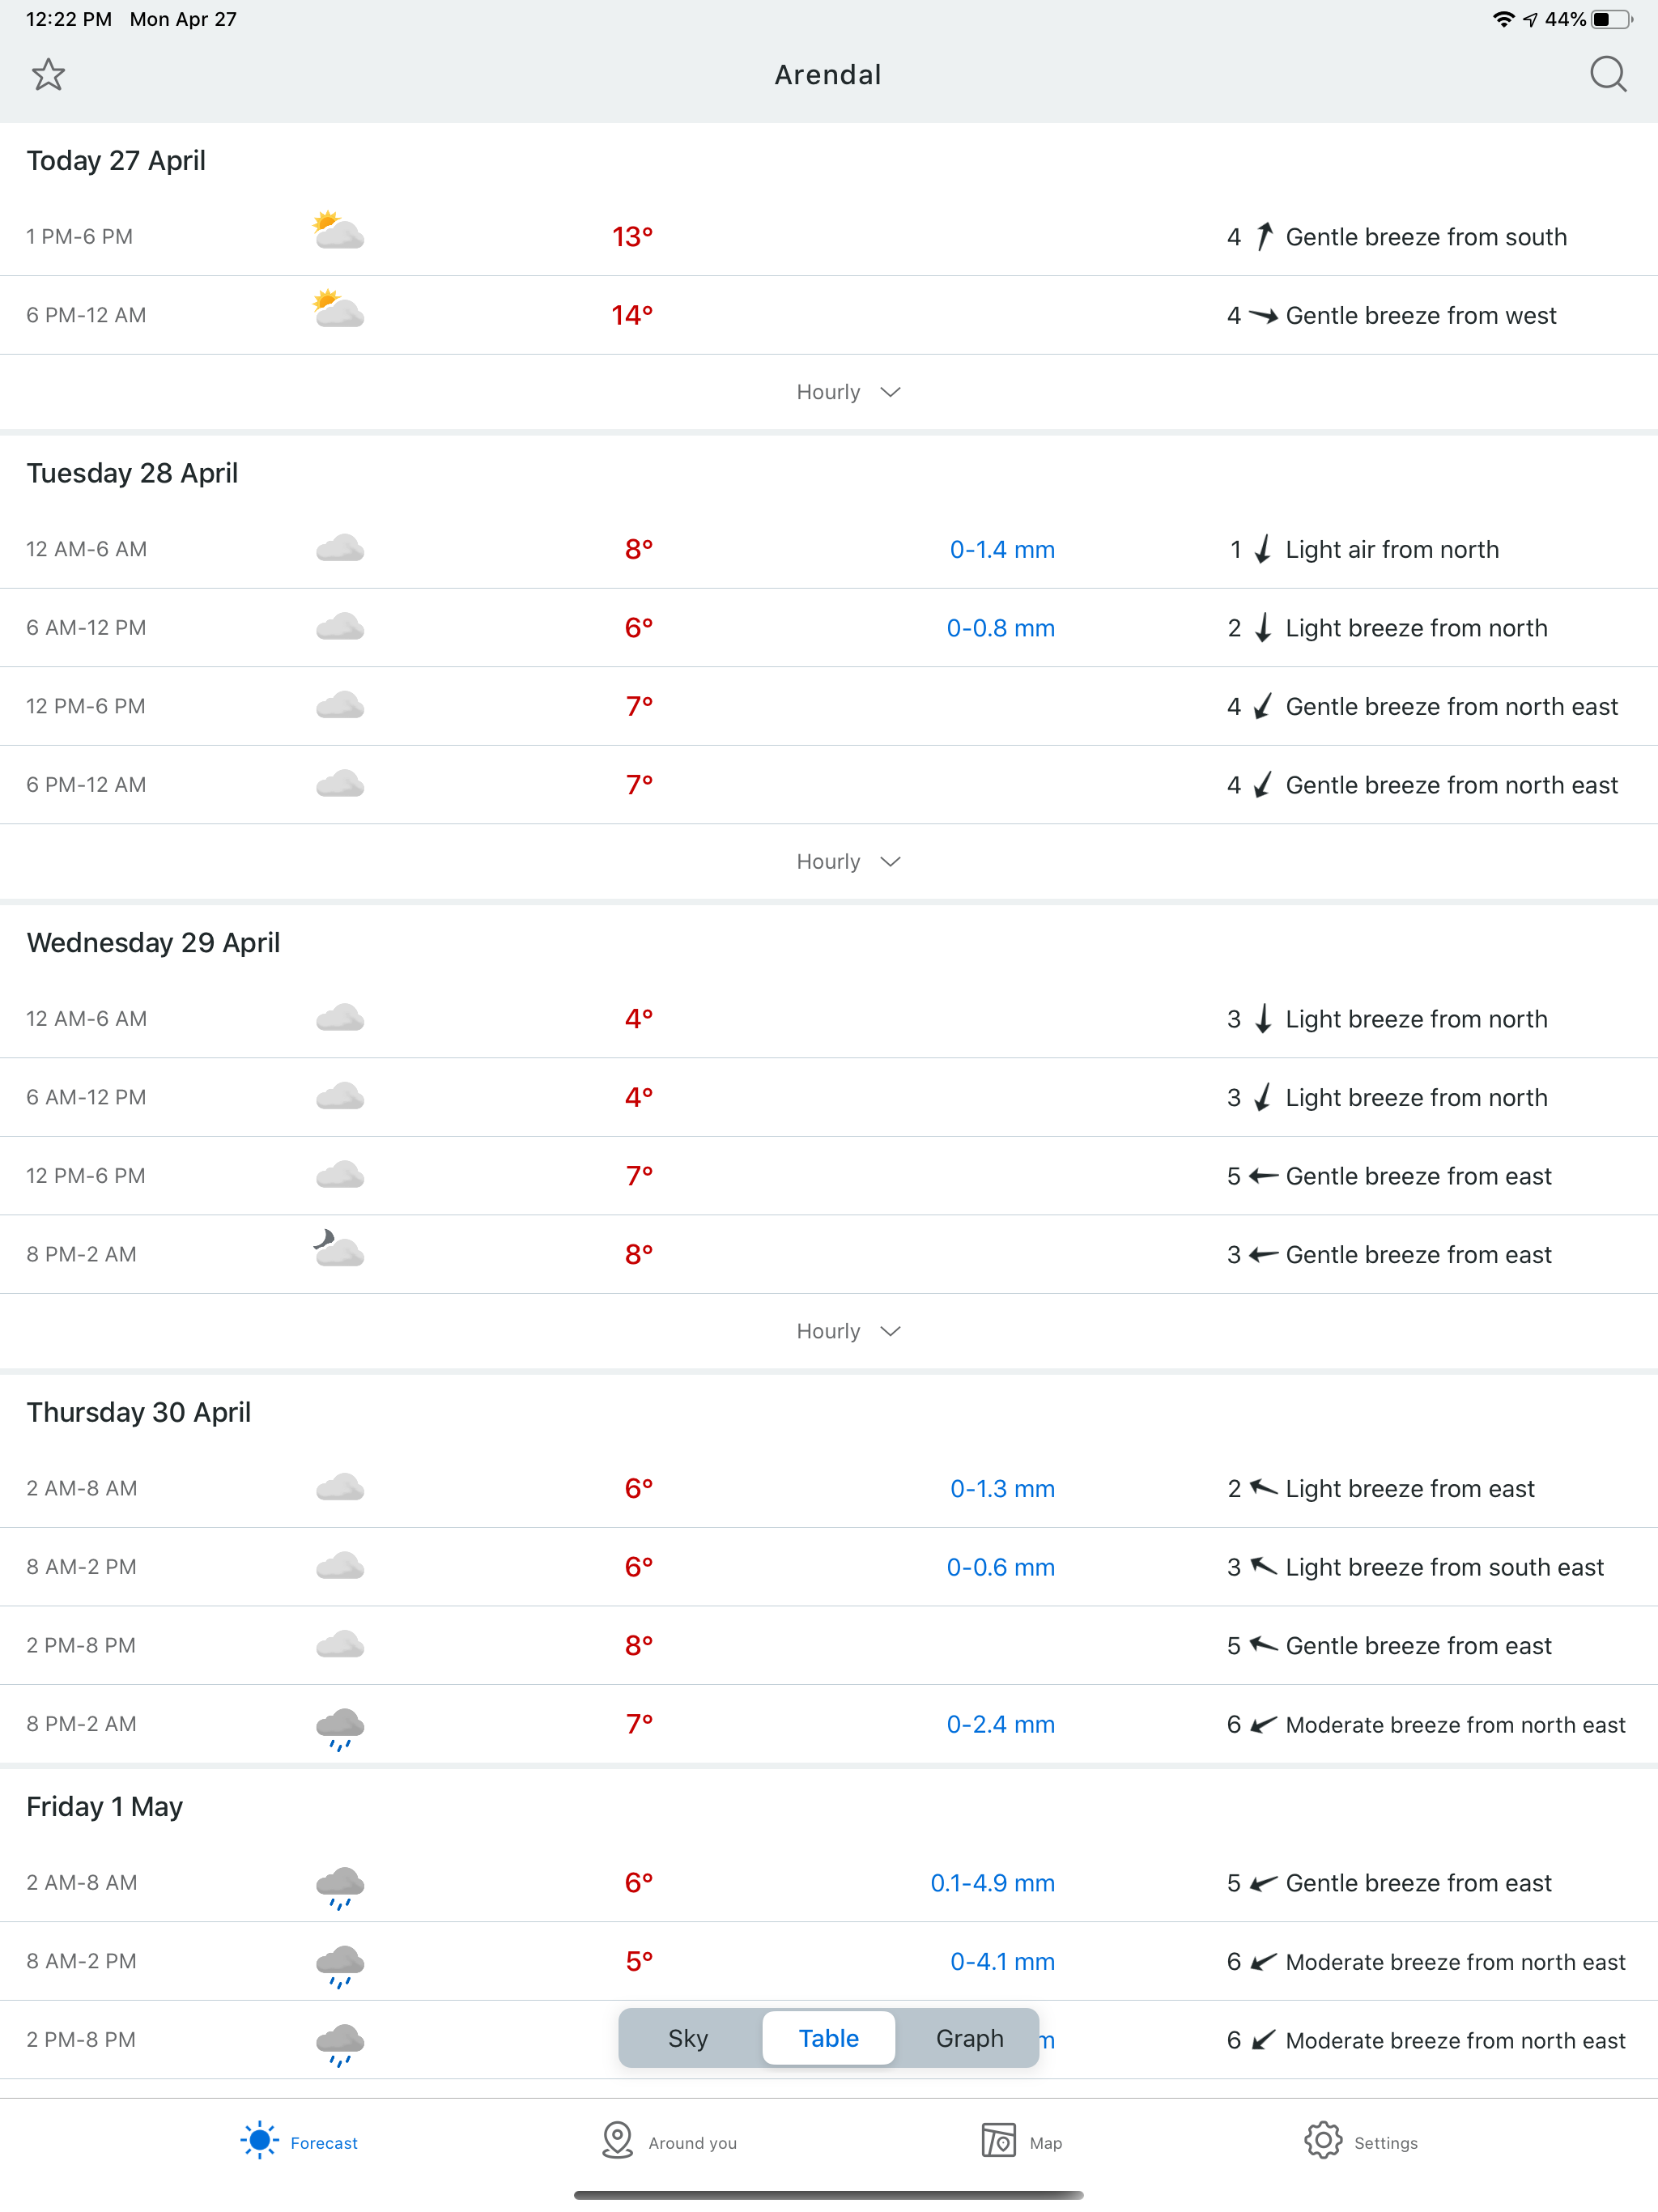The height and width of the screenshot is (2212, 1658).
Task: Open Around you location pin icon
Action: click(x=618, y=2141)
